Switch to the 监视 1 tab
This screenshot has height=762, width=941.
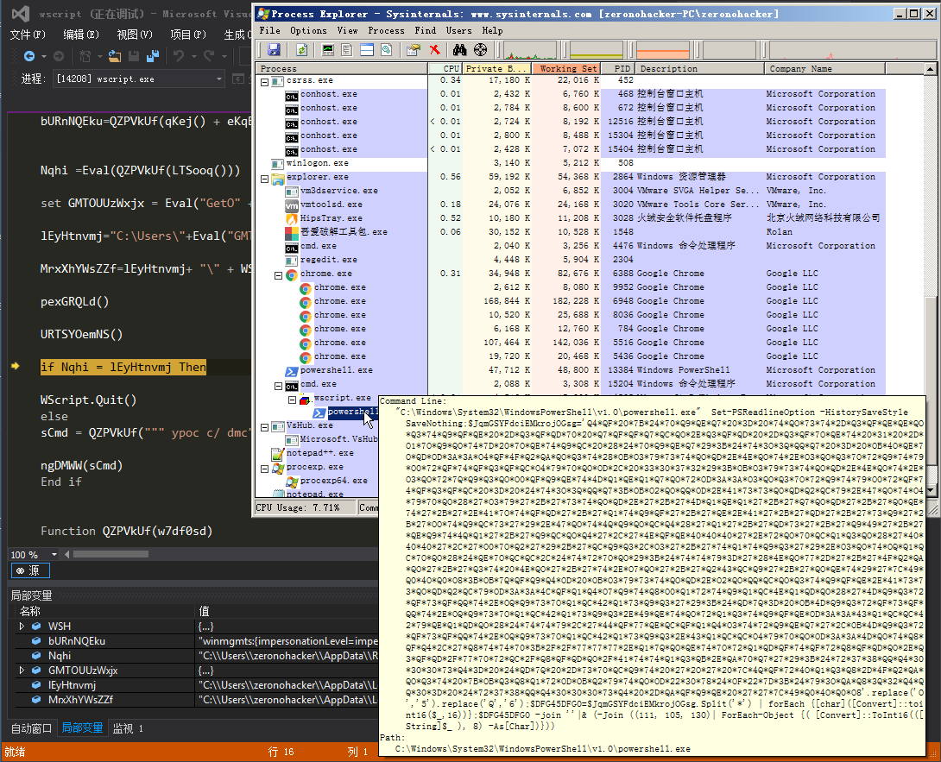(x=128, y=728)
